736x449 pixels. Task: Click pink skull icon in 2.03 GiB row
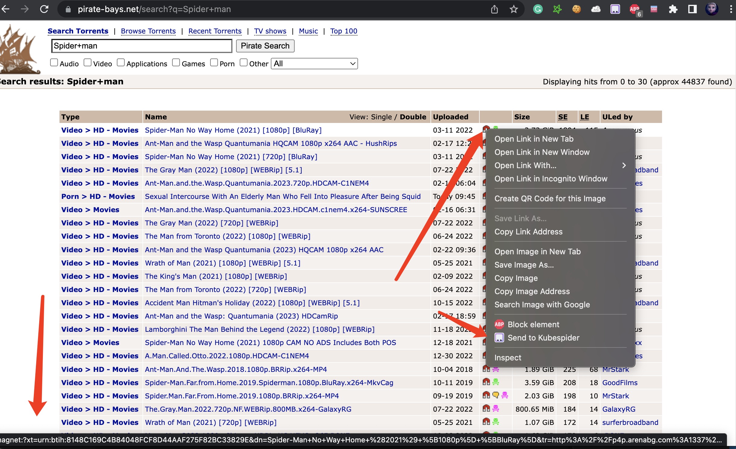click(505, 395)
